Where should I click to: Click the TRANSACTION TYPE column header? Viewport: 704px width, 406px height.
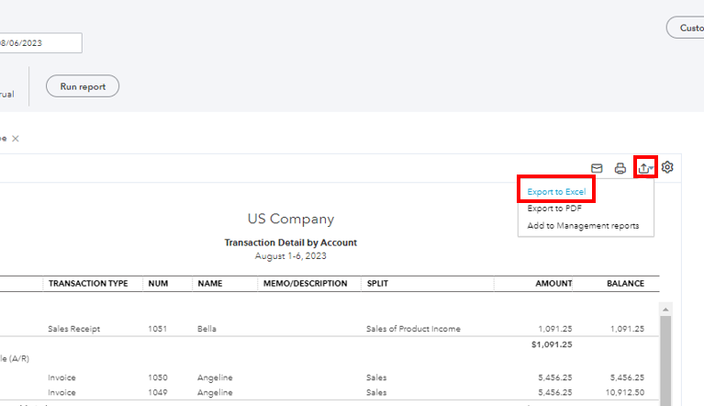(x=88, y=284)
